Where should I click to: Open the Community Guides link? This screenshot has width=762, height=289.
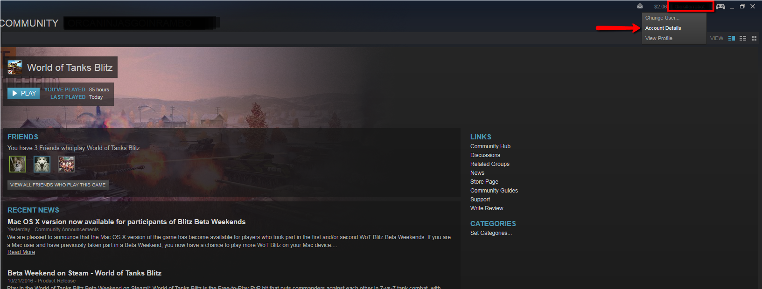[494, 191]
